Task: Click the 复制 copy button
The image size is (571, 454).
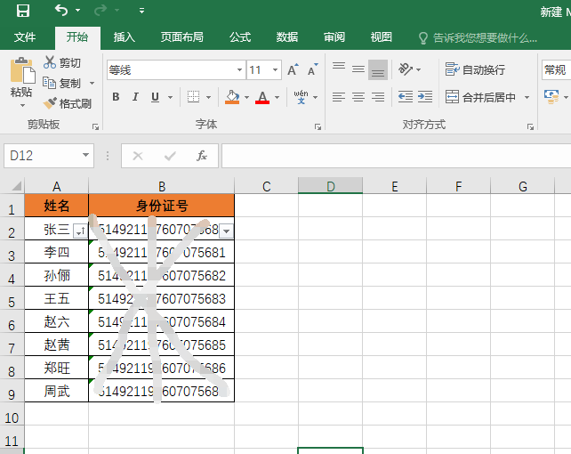Action: point(62,83)
